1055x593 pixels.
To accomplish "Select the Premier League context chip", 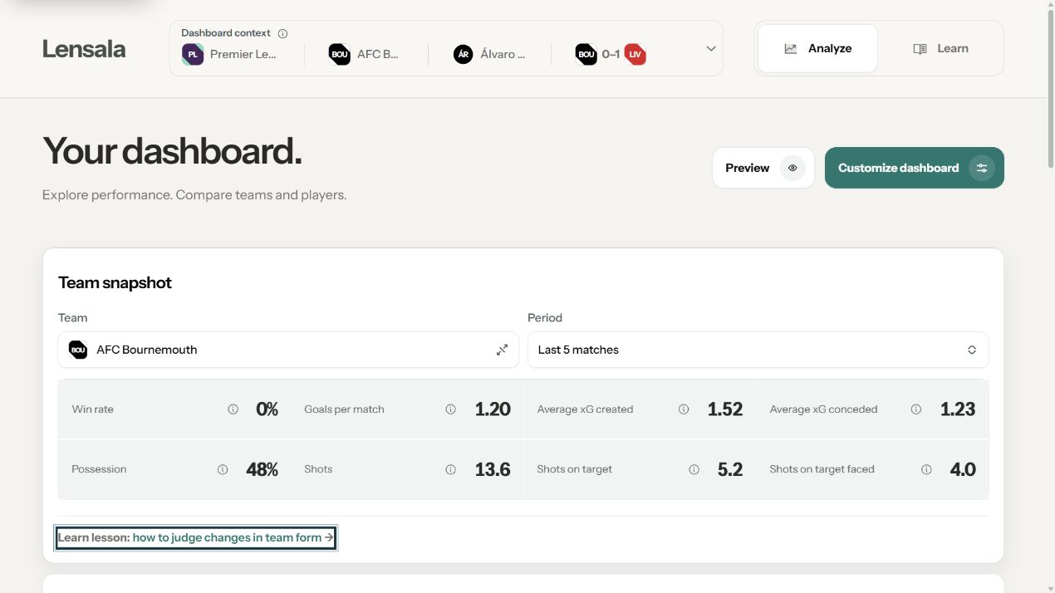I will click(x=229, y=55).
